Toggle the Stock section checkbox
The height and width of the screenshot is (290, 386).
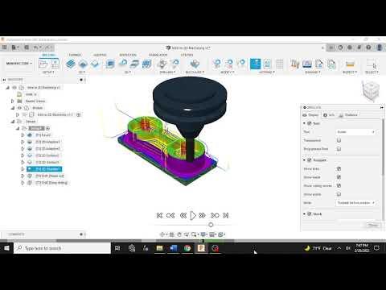[x=310, y=214]
